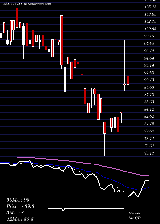Image resolution: width=160 pixels, height=224 pixels.
Task: Click the 84.12 price axis label
Action: (x=149, y=109)
